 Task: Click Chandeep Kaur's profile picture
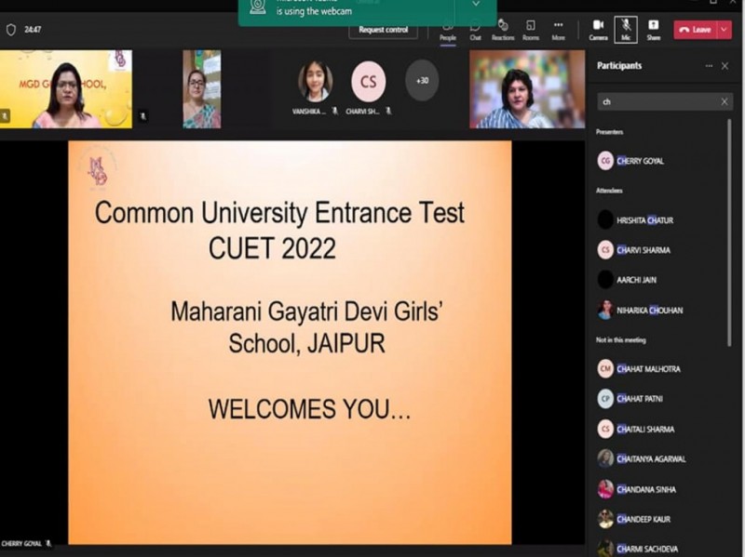605,519
